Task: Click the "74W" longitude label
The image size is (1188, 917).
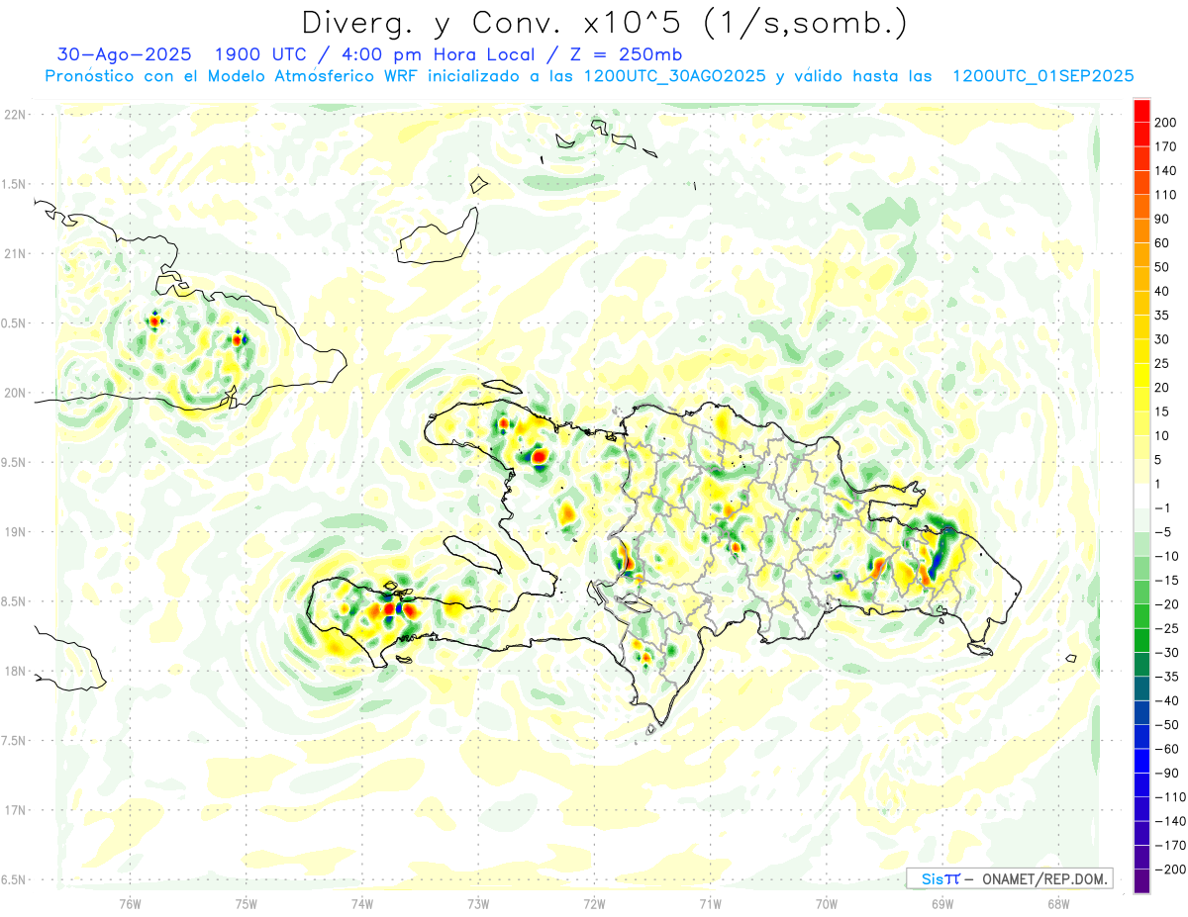Action: point(361,903)
